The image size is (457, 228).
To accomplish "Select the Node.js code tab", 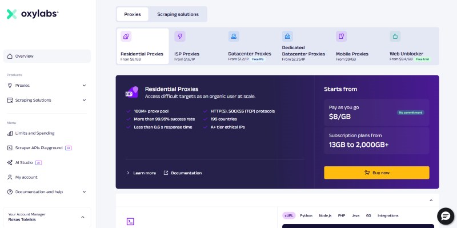I will pos(325,215).
